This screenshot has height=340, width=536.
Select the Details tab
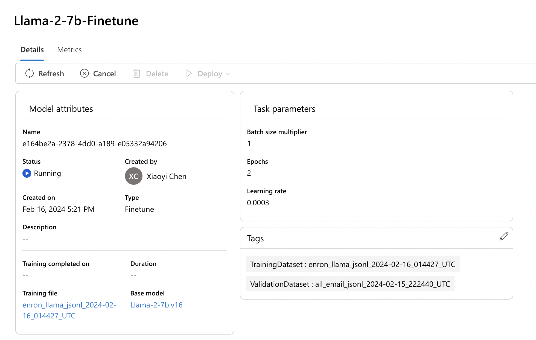(x=32, y=50)
